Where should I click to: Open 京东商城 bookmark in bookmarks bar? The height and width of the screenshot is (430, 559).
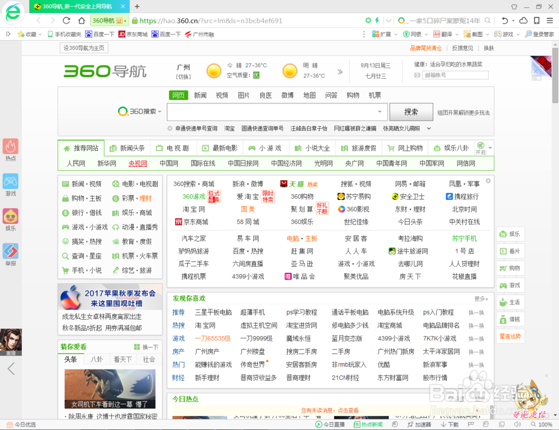click(x=133, y=34)
